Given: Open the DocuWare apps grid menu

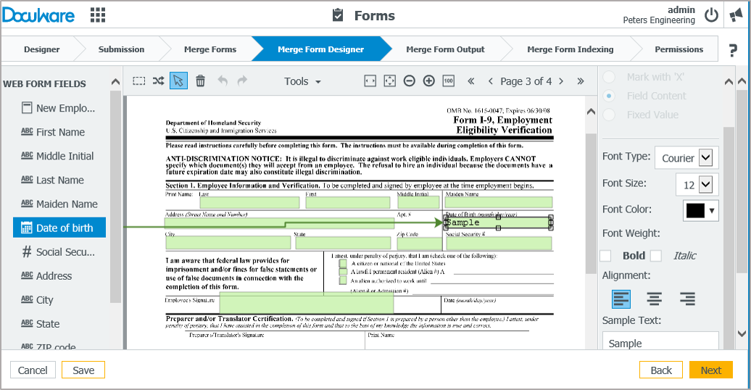Looking at the screenshot, I should (97, 15).
